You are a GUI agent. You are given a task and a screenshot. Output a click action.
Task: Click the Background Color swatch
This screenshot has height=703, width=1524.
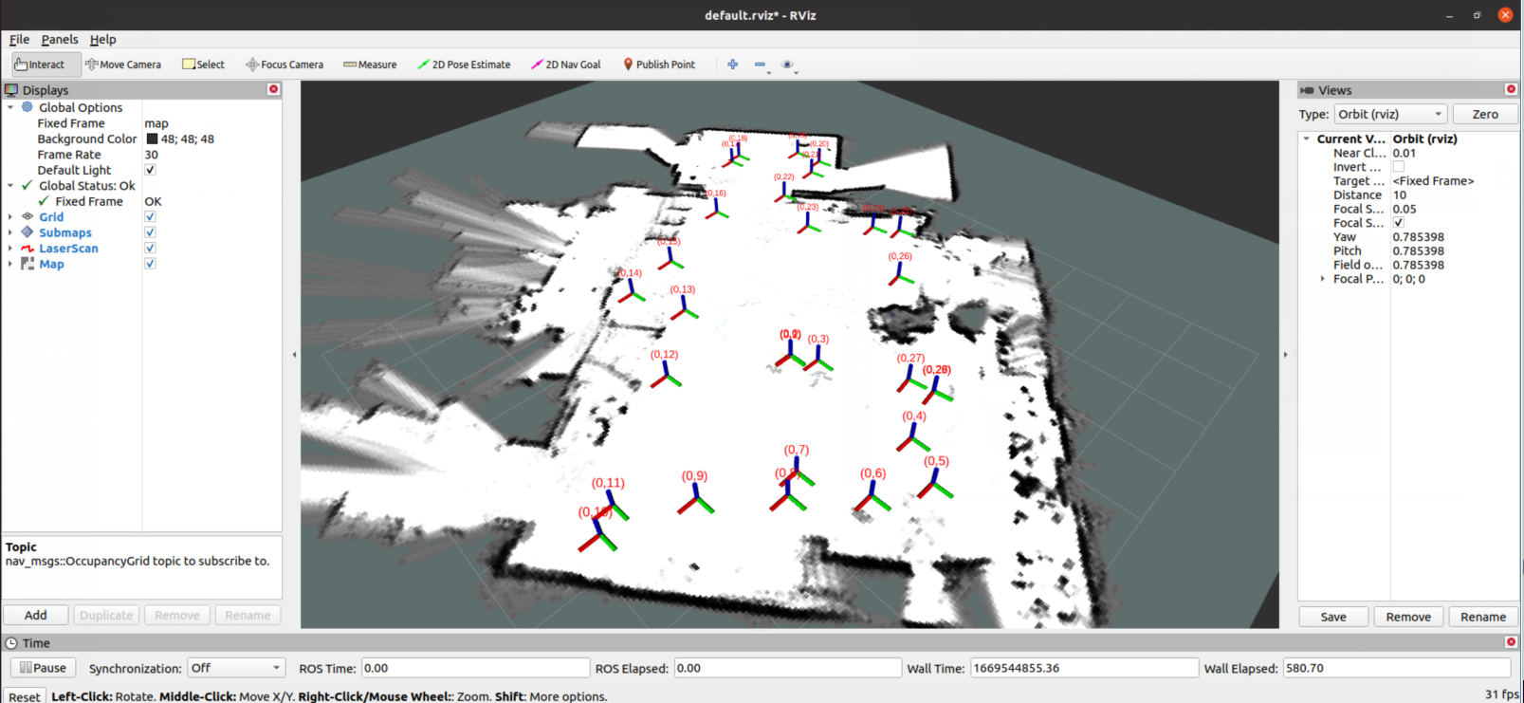(x=152, y=139)
